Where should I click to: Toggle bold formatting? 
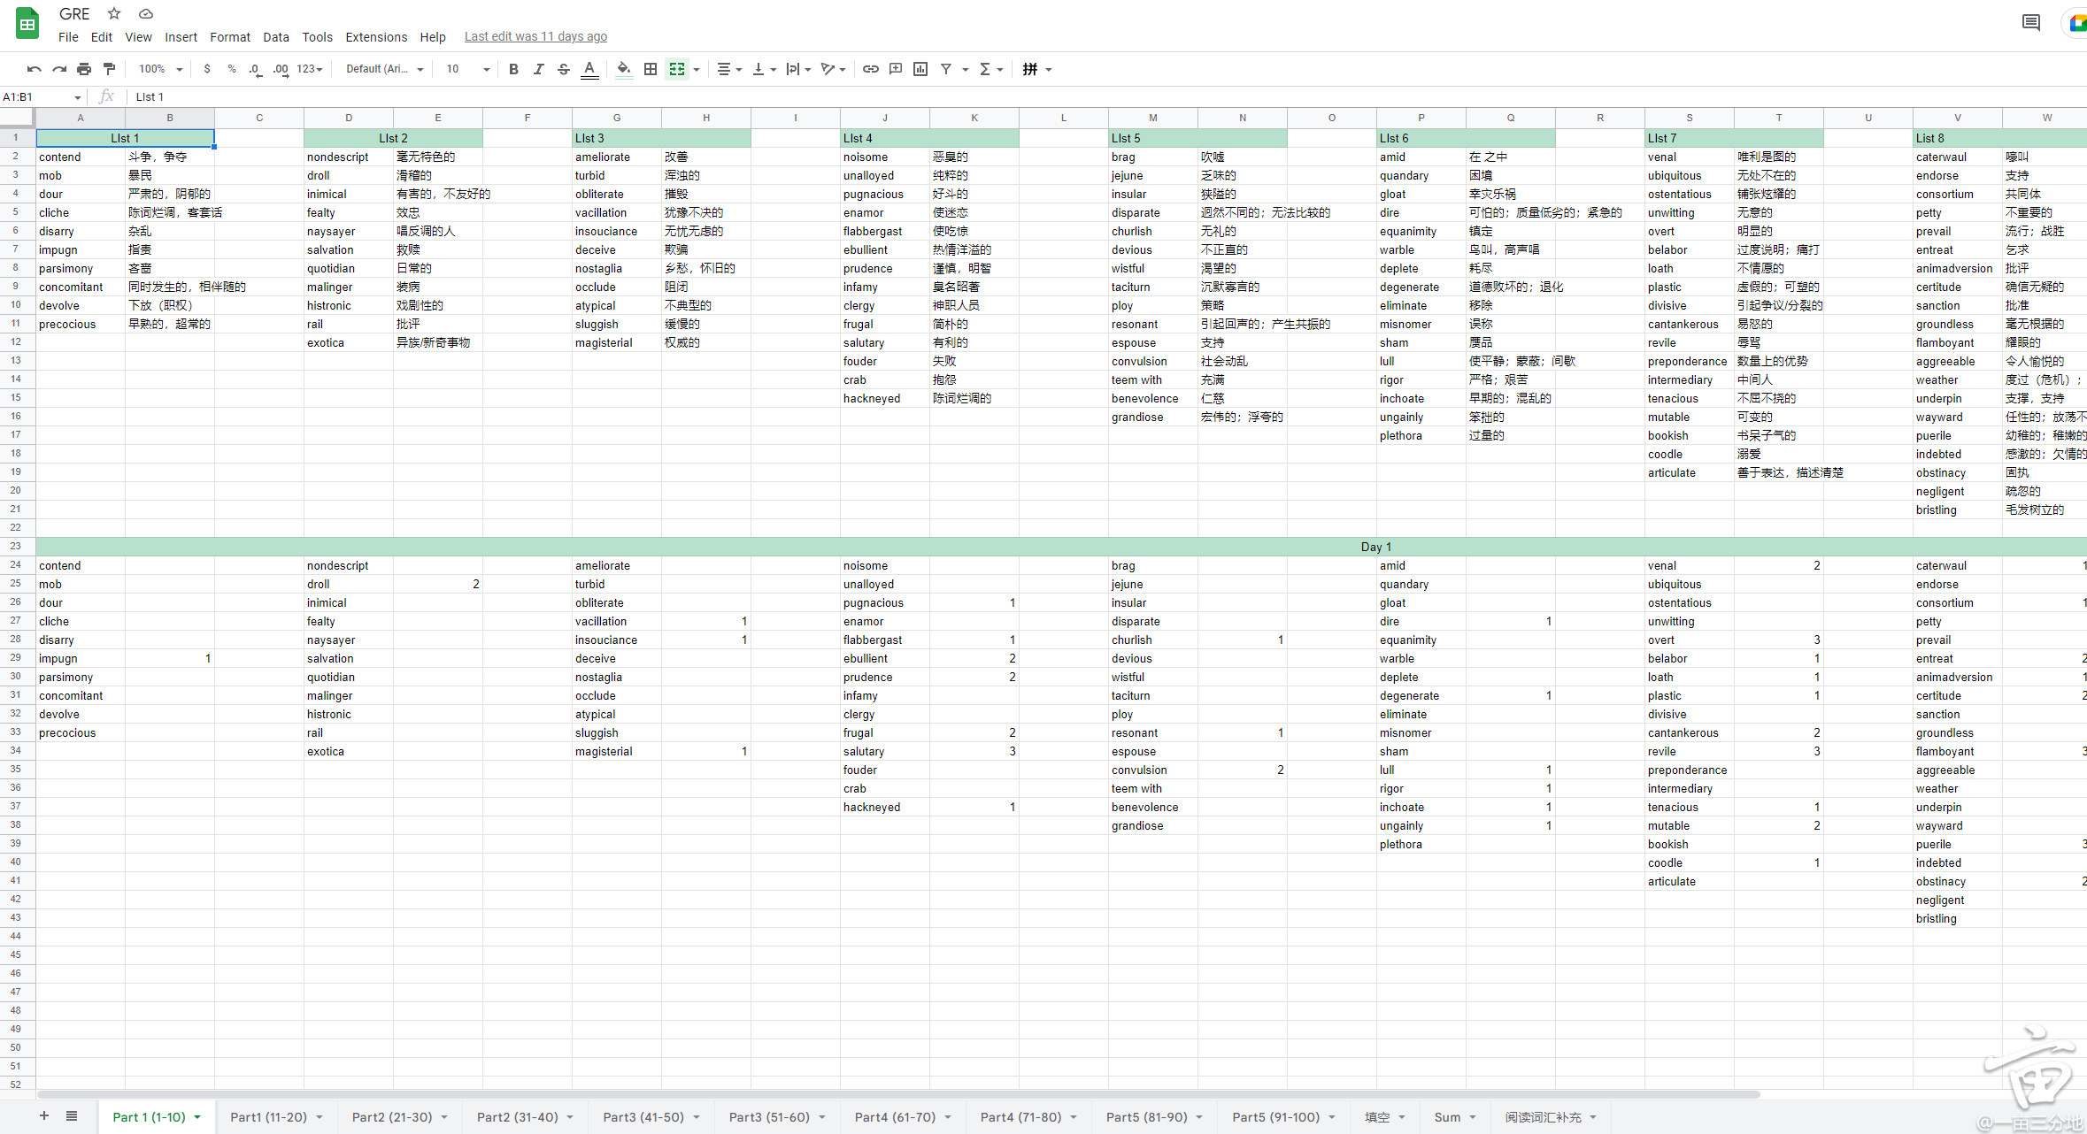coord(513,69)
